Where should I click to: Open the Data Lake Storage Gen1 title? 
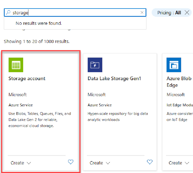[114, 79]
